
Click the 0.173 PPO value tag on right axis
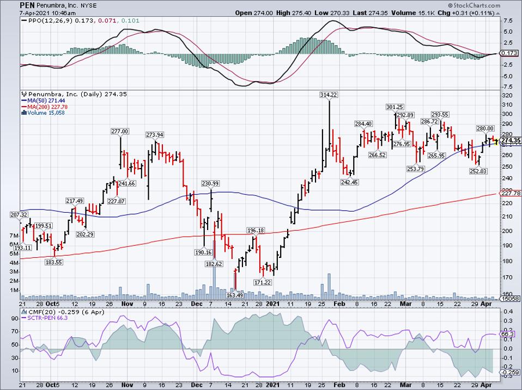coord(509,53)
